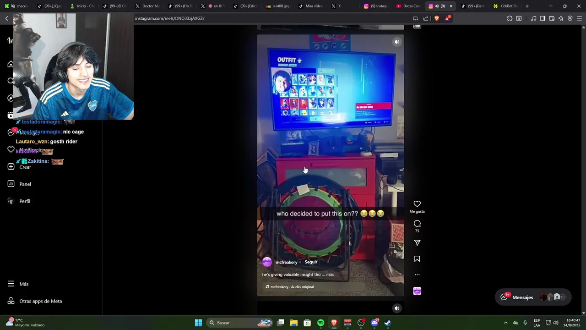Open Steam from taskbar
This screenshot has width=586, height=330.
(387, 323)
